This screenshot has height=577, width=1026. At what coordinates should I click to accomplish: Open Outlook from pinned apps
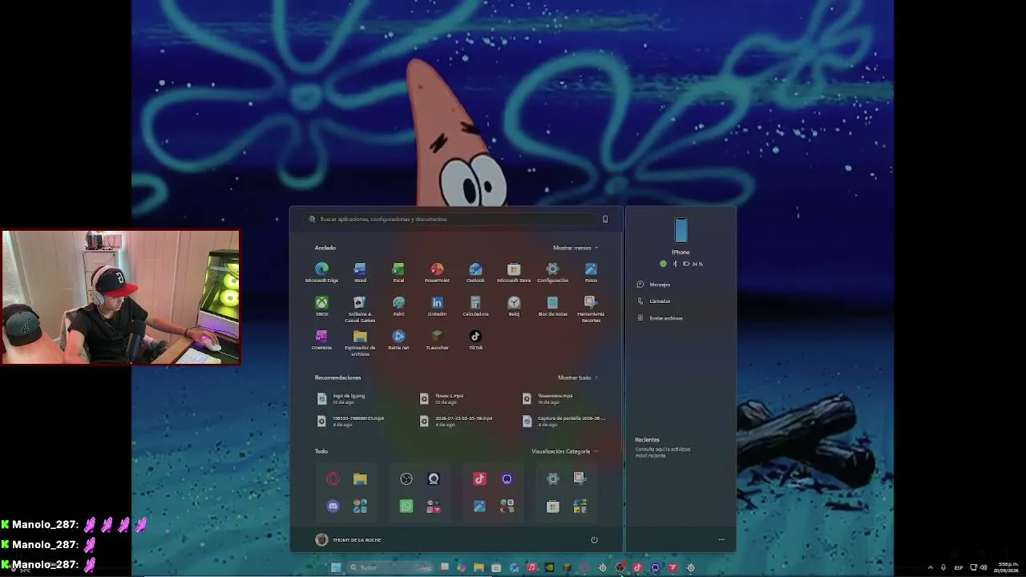pyautogui.click(x=475, y=272)
